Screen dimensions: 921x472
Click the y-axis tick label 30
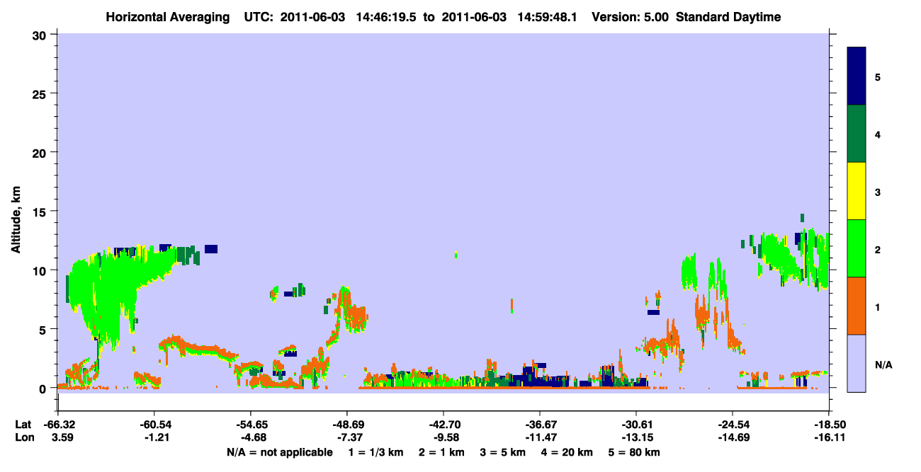point(41,34)
